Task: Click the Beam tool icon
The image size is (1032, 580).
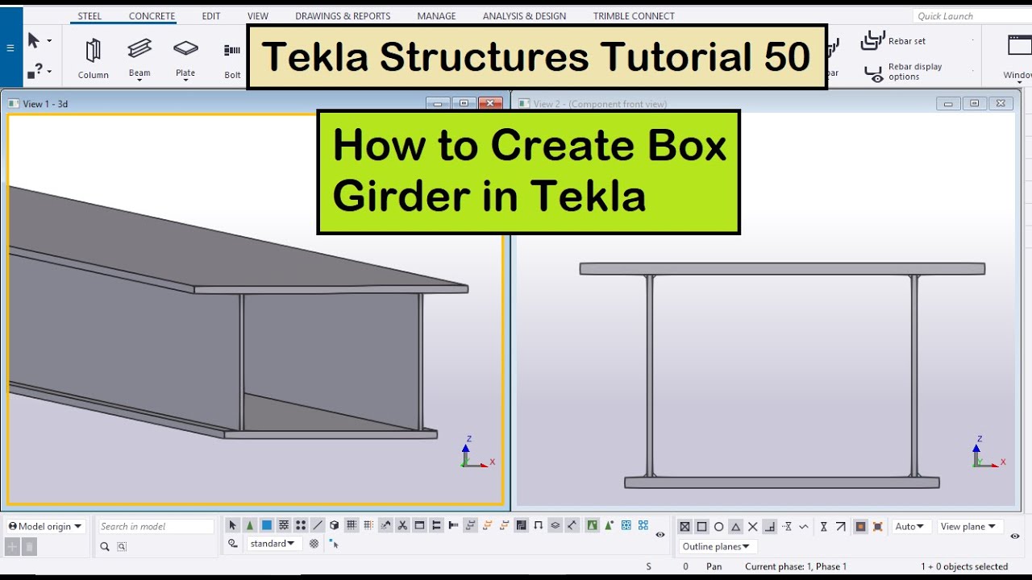Action: pos(139,48)
